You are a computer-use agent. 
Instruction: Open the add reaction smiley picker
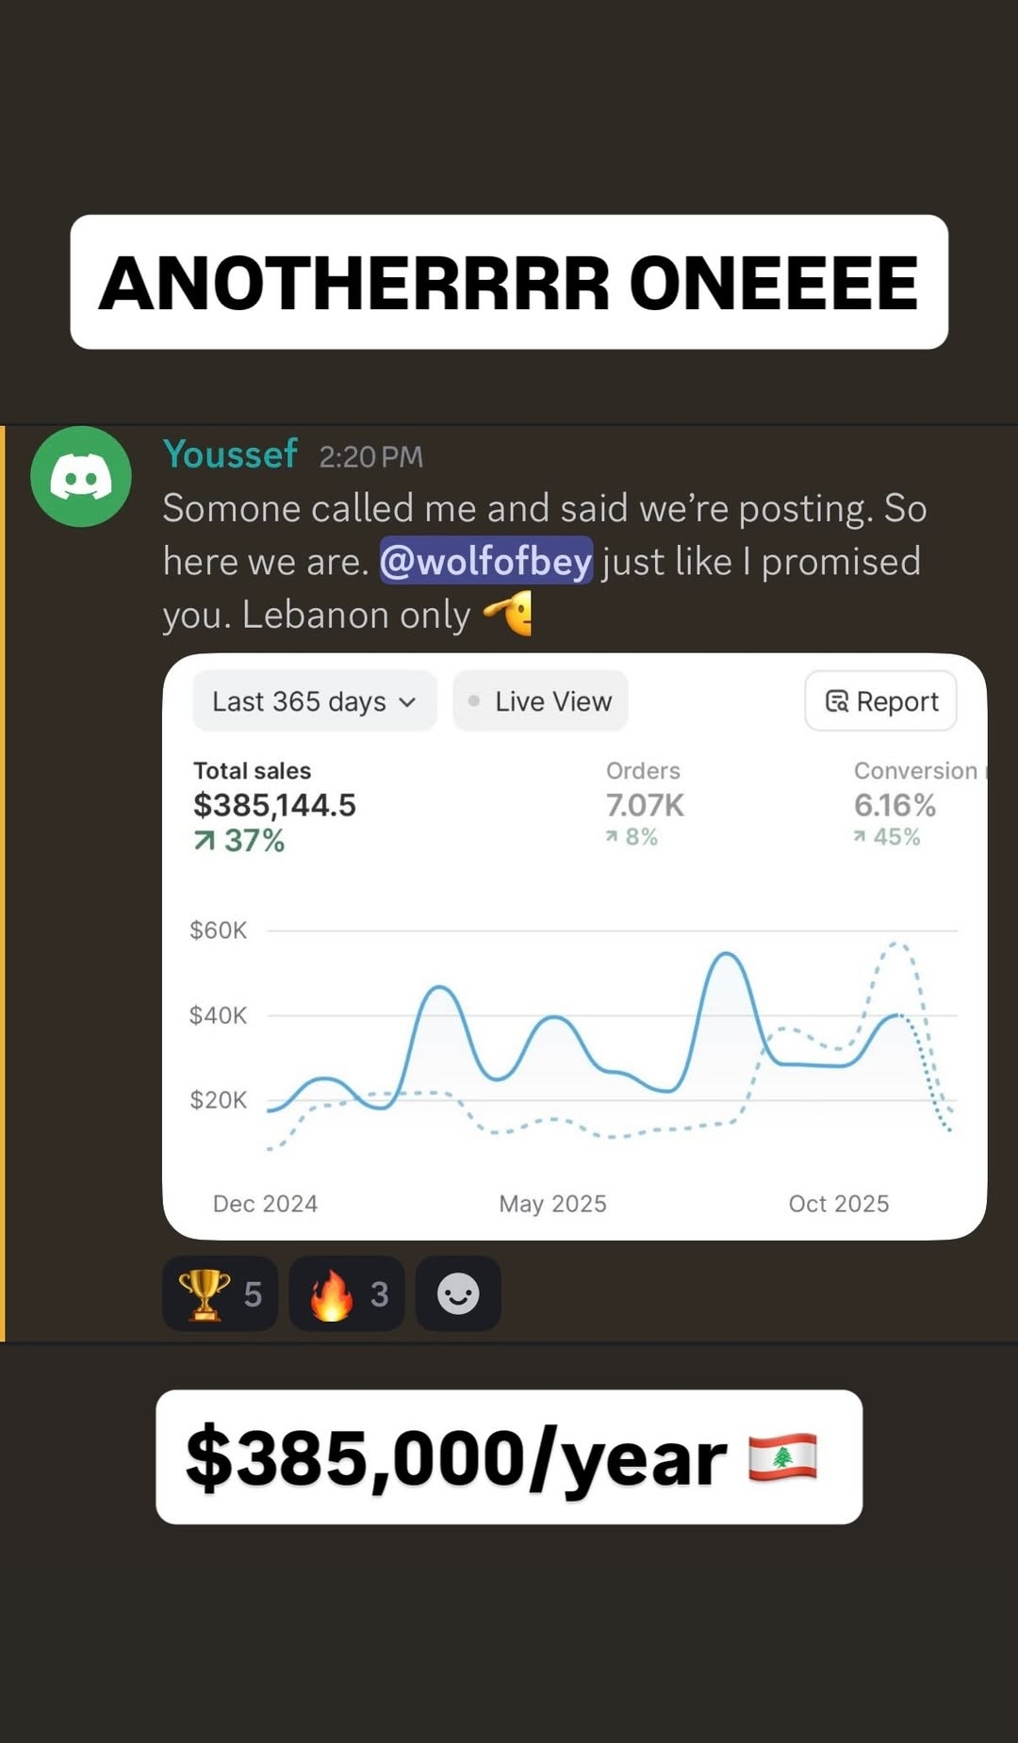[x=458, y=1293]
